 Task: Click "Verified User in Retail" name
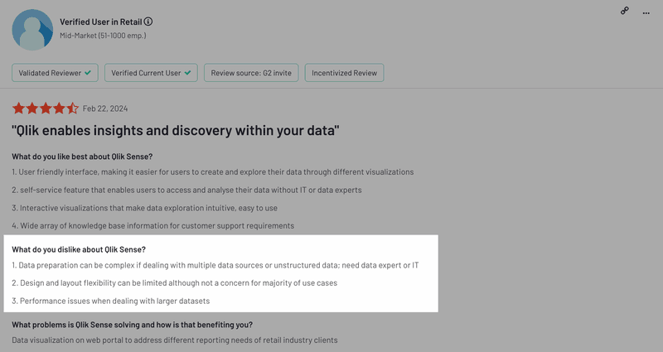(x=100, y=22)
